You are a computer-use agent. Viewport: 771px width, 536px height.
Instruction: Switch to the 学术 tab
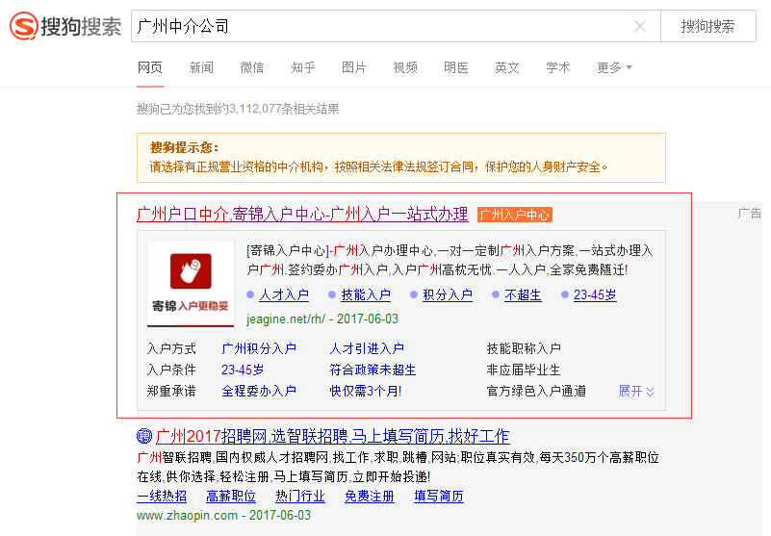point(558,67)
